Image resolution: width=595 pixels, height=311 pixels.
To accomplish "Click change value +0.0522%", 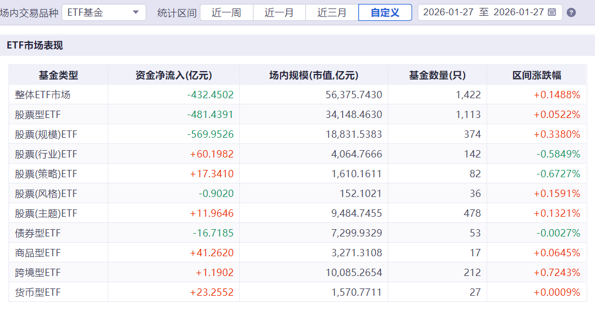I will coord(557,115).
